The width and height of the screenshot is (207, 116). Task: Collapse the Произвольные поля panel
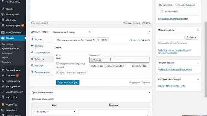149,92
